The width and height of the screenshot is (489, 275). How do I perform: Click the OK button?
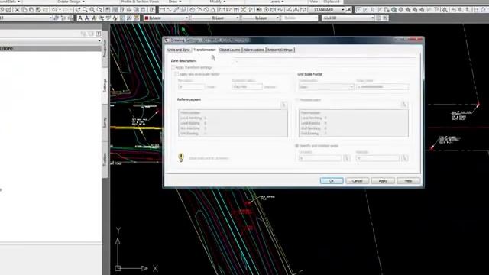point(332,181)
